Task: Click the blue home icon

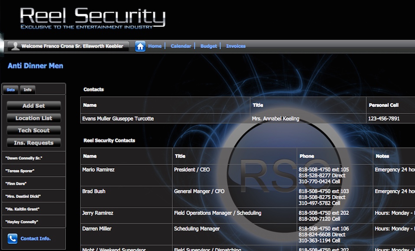Action: click(x=140, y=46)
